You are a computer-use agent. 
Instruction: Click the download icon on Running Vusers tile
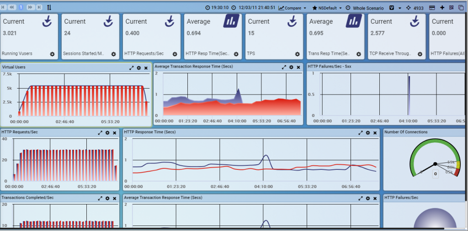[x=48, y=21]
